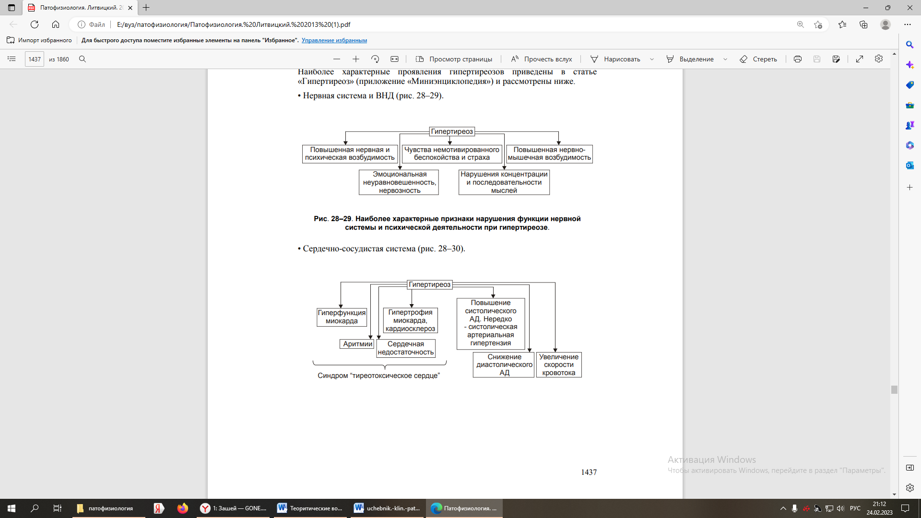This screenshot has height=518, width=921.
Task: Switch the РУС keyboard language
Action: pos(855,508)
